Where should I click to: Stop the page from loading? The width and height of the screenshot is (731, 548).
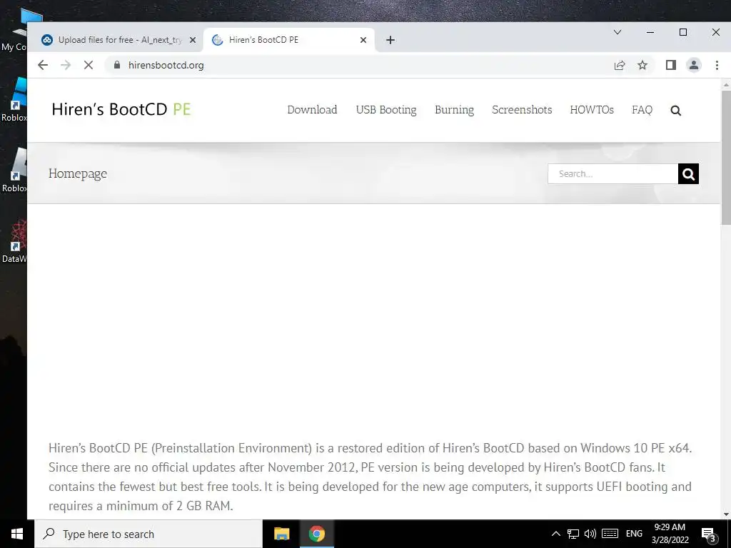[88, 65]
